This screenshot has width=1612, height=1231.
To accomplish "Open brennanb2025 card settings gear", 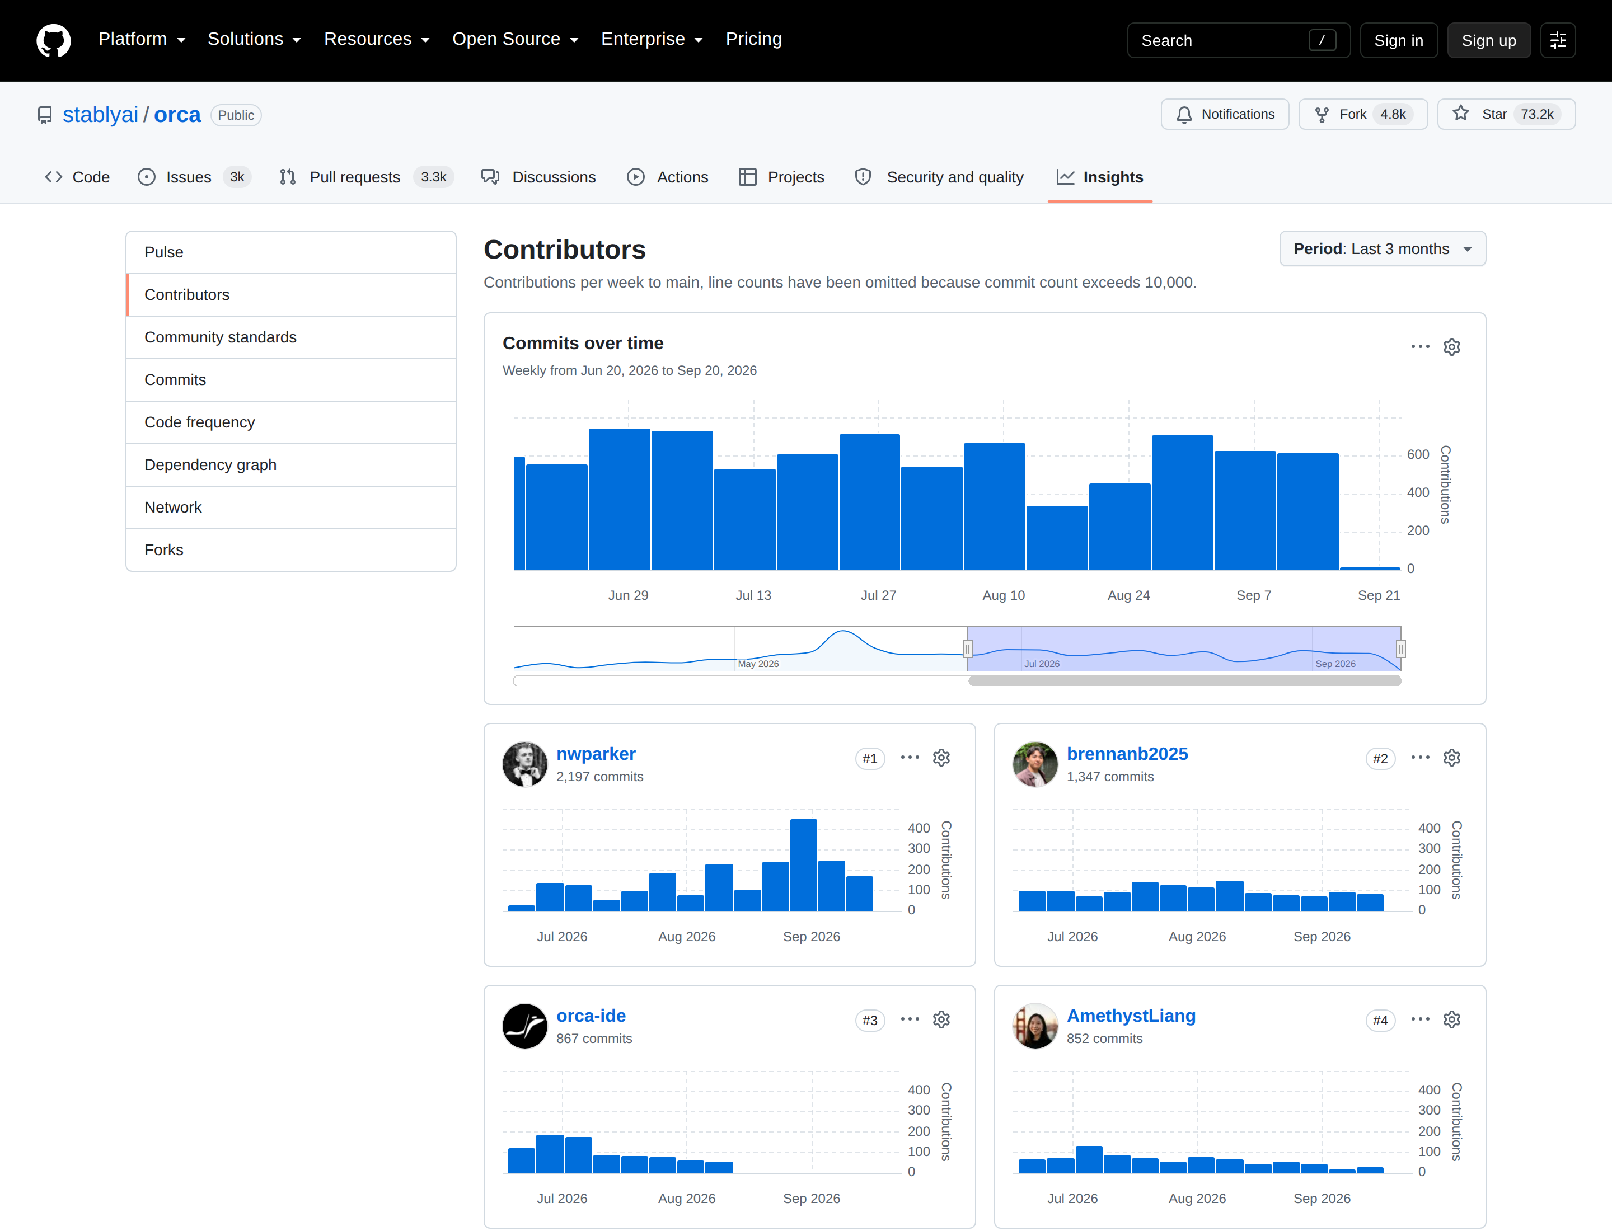I will (1451, 758).
